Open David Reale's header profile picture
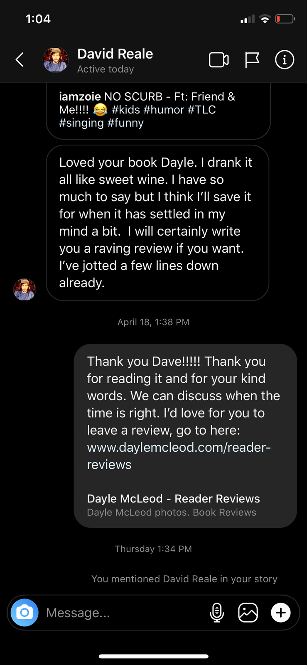 (56, 60)
